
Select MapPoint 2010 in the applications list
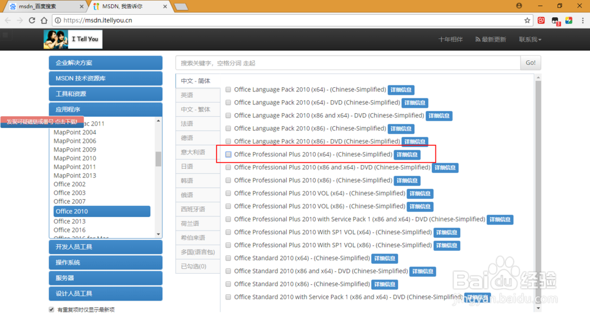[x=75, y=158]
